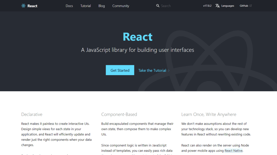Visit the GitHub link

(x=244, y=6)
